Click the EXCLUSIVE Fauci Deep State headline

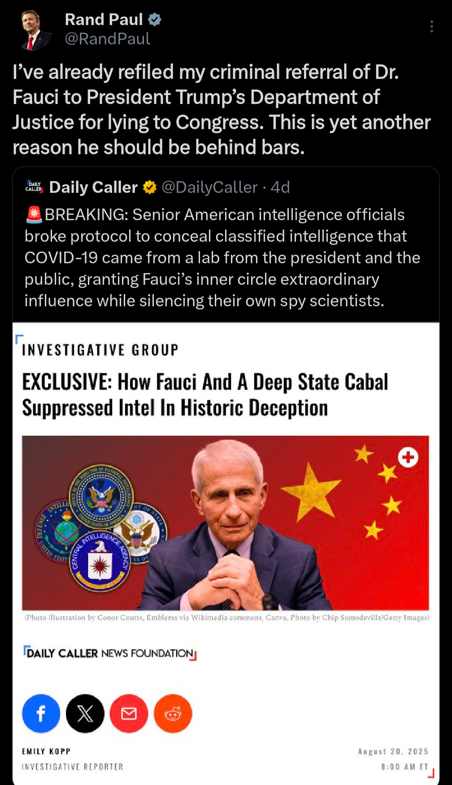click(205, 395)
